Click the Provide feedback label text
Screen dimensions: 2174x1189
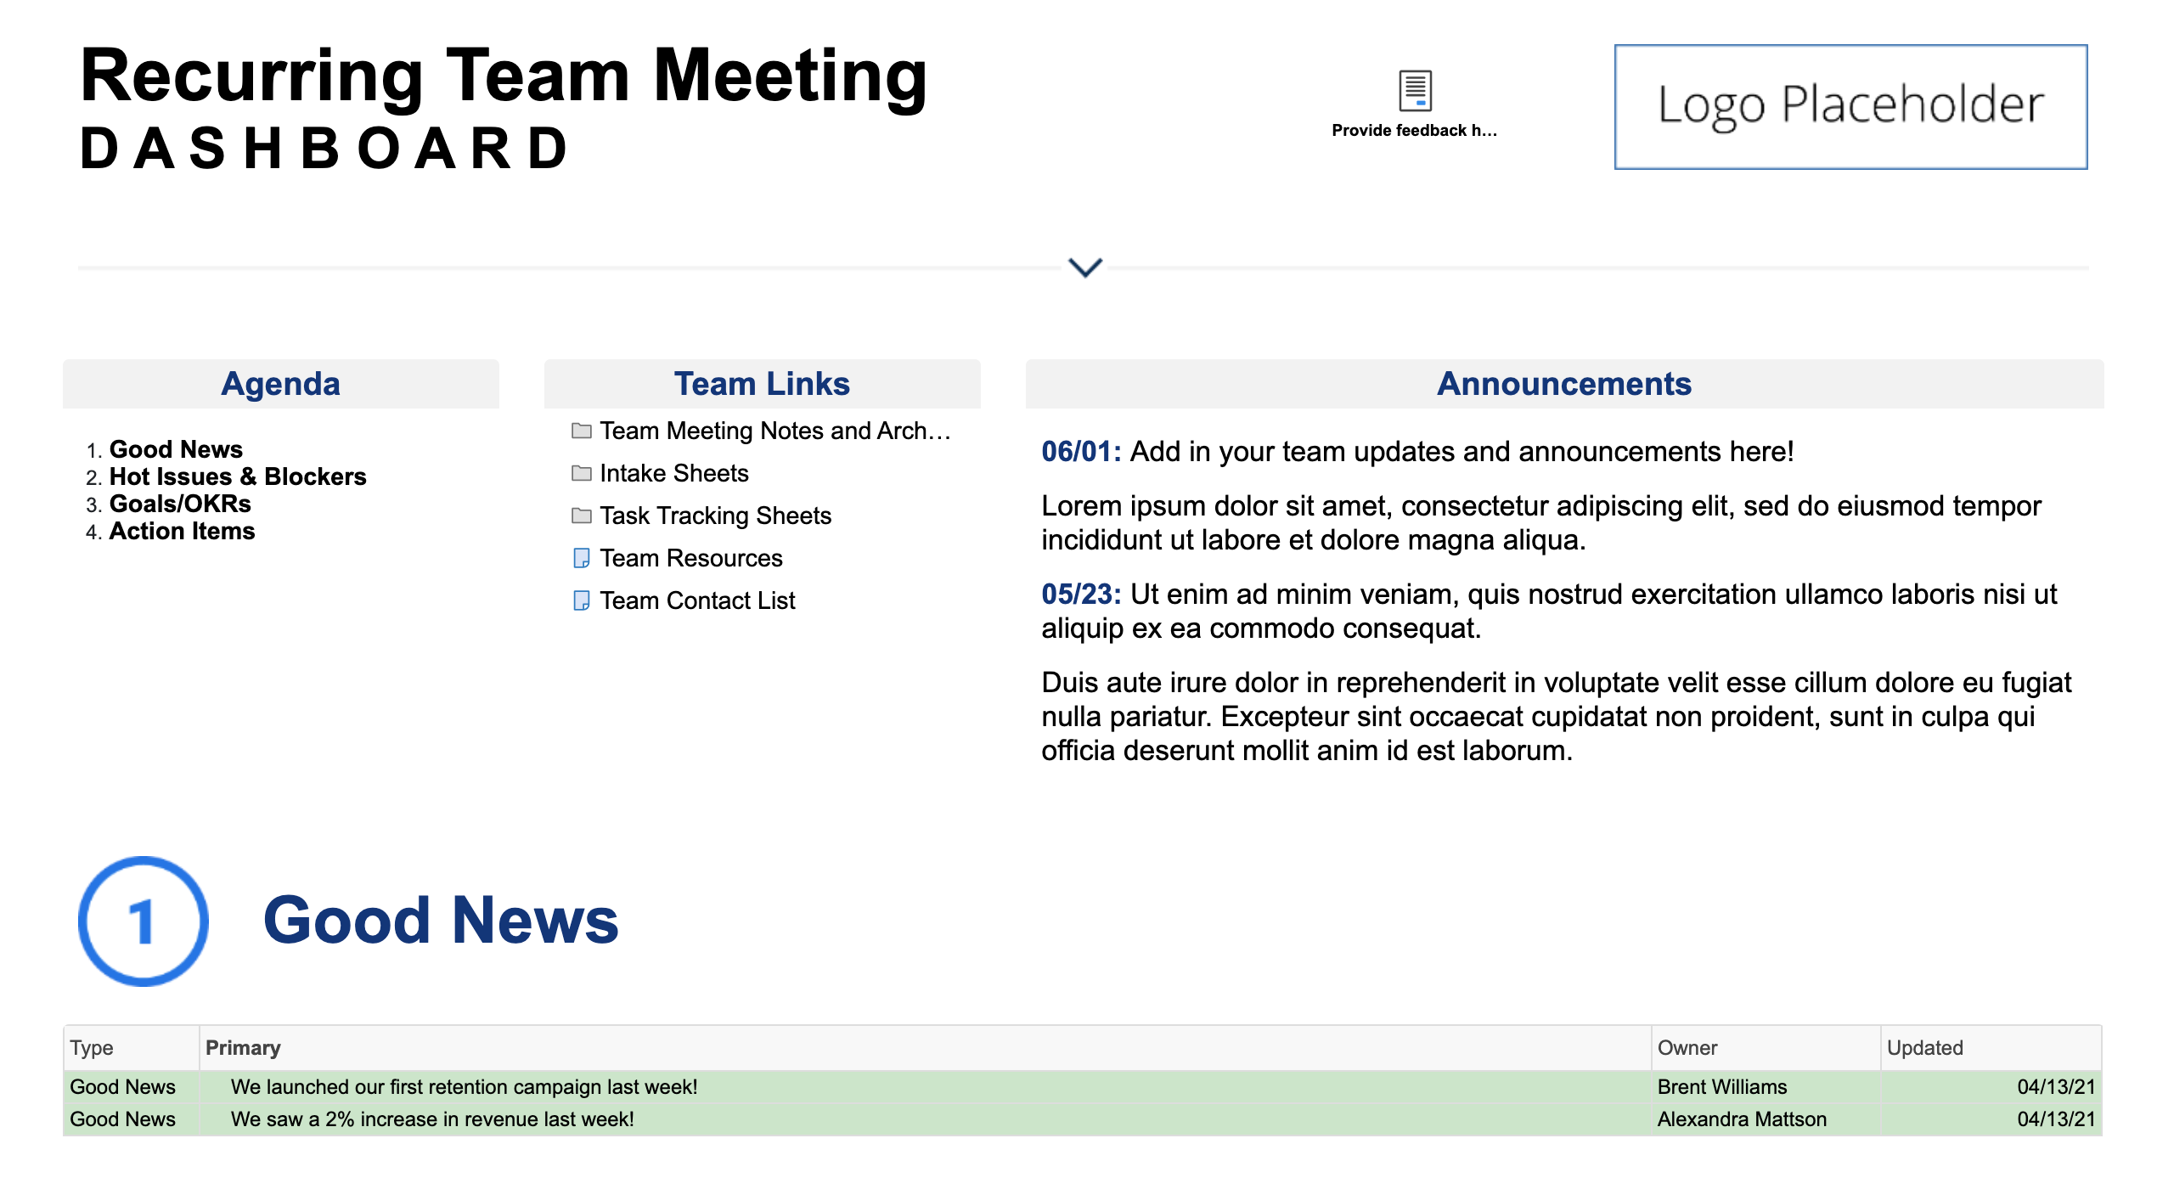pyautogui.click(x=1415, y=130)
